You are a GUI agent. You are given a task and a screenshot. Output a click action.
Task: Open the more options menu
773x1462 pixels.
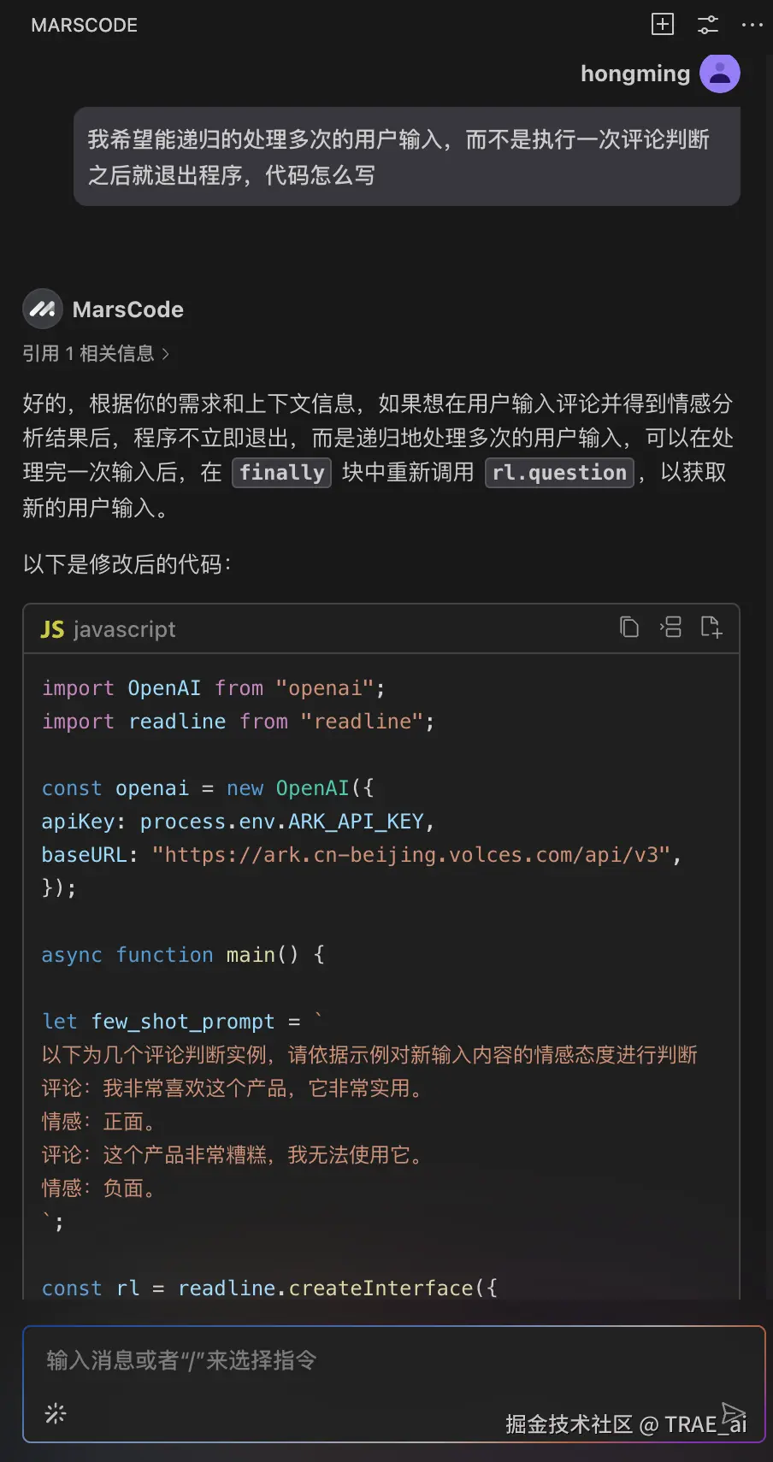(x=752, y=24)
